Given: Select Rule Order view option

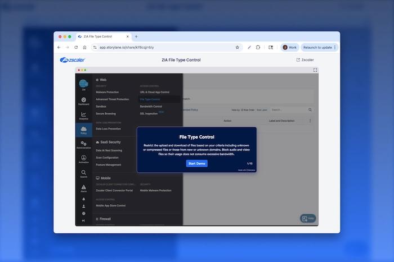Looking at the screenshot, I should click(248, 110).
